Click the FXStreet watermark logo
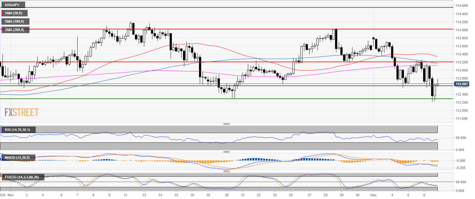Screen dimensions: 475x199 tap(22, 112)
